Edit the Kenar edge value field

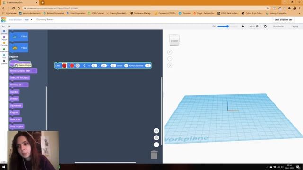point(126,66)
